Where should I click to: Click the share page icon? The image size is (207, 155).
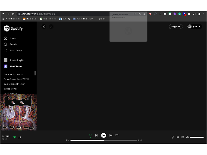coord(139,14)
